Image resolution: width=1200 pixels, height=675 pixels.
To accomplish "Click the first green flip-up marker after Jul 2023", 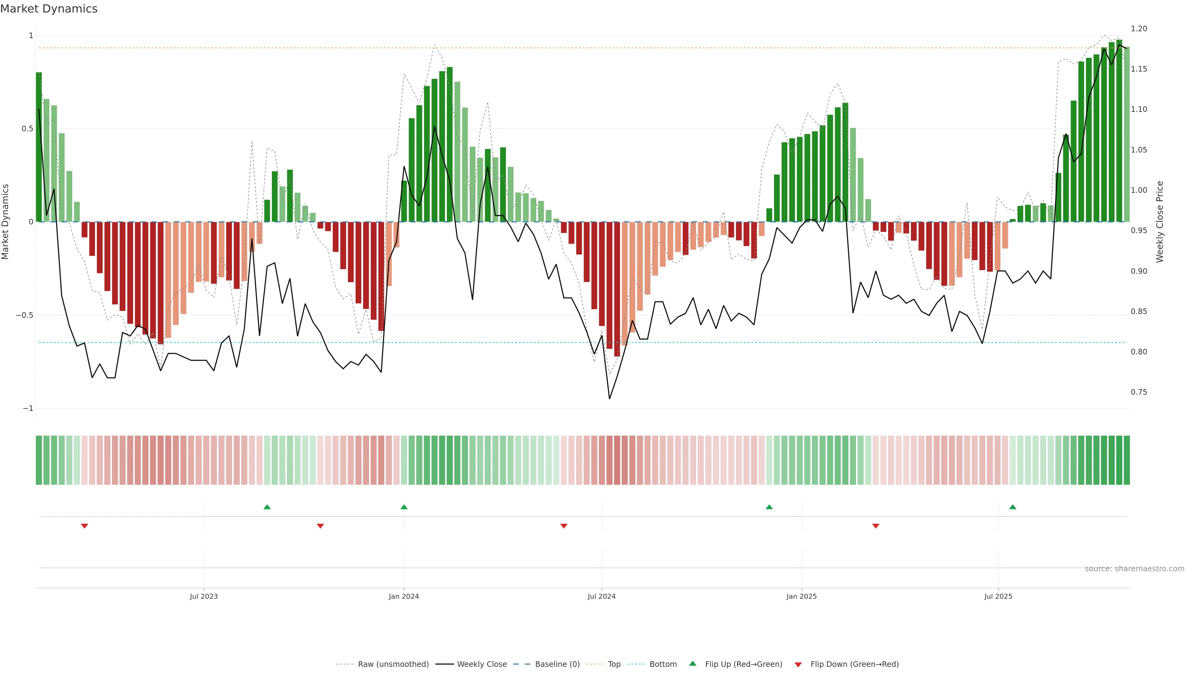I will 267,507.
